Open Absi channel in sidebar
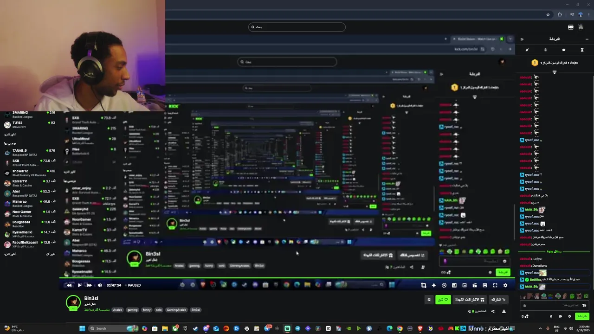 (x=29, y=193)
